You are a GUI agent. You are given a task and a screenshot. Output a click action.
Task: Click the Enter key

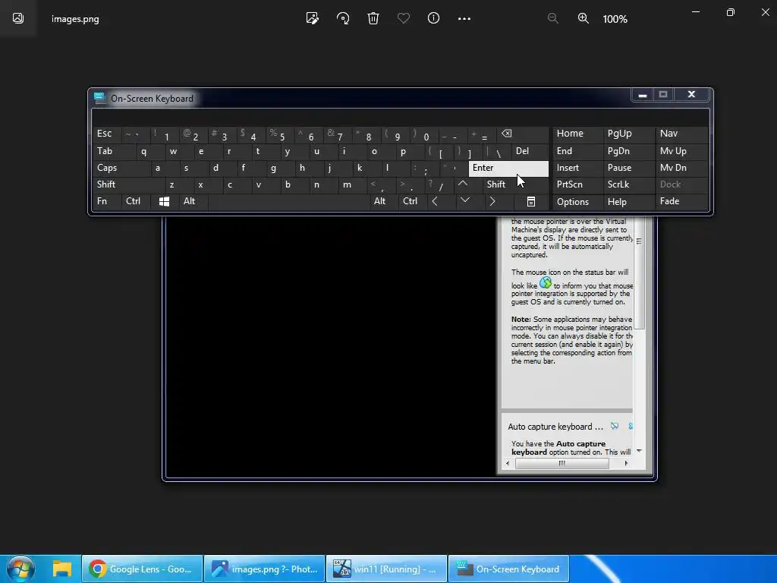coord(508,168)
